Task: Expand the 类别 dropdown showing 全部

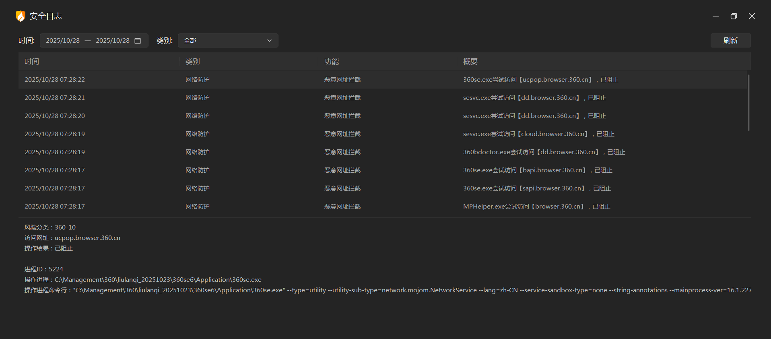Action: pos(228,41)
